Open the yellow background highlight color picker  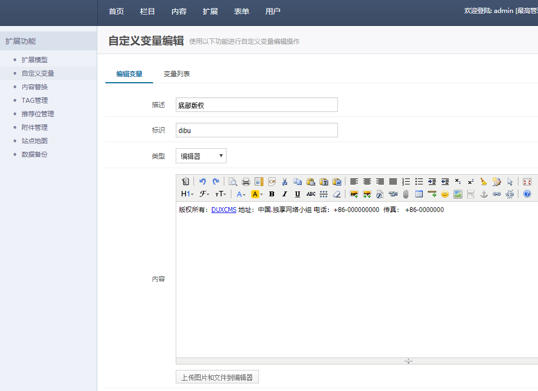(257, 194)
